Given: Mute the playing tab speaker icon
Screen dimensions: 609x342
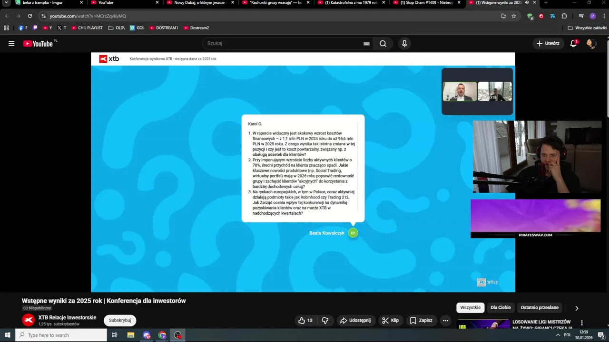Looking at the screenshot, I should (526, 3).
